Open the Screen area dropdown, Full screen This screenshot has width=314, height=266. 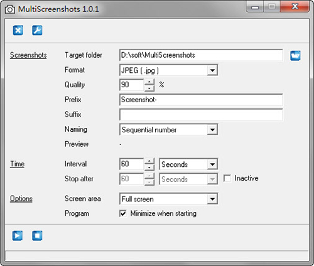tap(169, 199)
